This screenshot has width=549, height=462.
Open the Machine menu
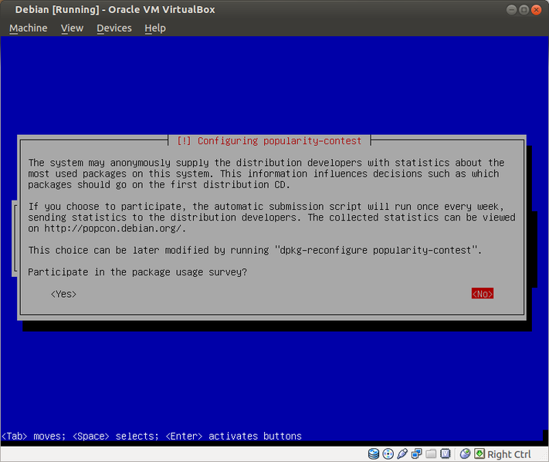[x=28, y=28]
